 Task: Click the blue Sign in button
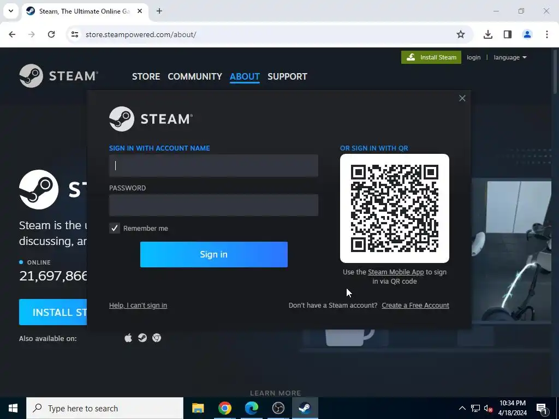(214, 254)
